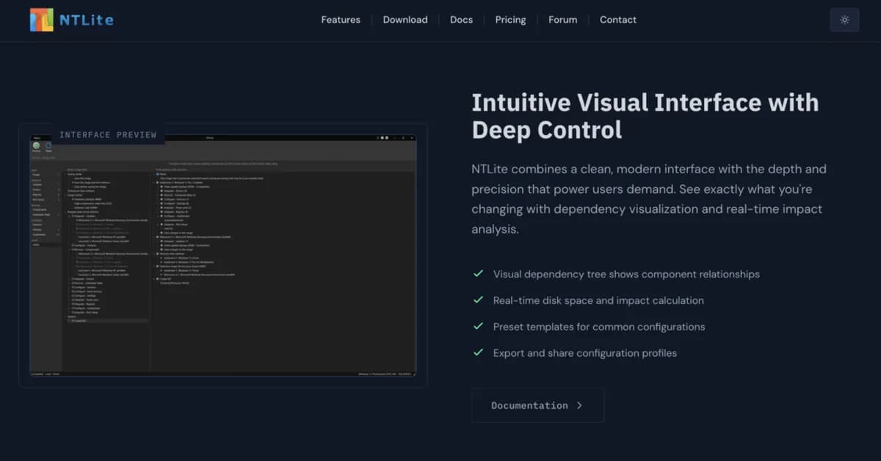Click the INTERFACE PREVIEW label
The image size is (881, 461).
point(108,135)
